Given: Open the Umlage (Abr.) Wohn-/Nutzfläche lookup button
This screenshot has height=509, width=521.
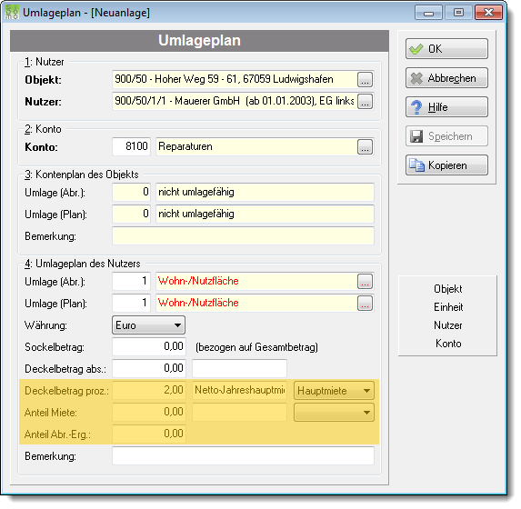Looking at the screenshot, I should (x=365, y=282).
